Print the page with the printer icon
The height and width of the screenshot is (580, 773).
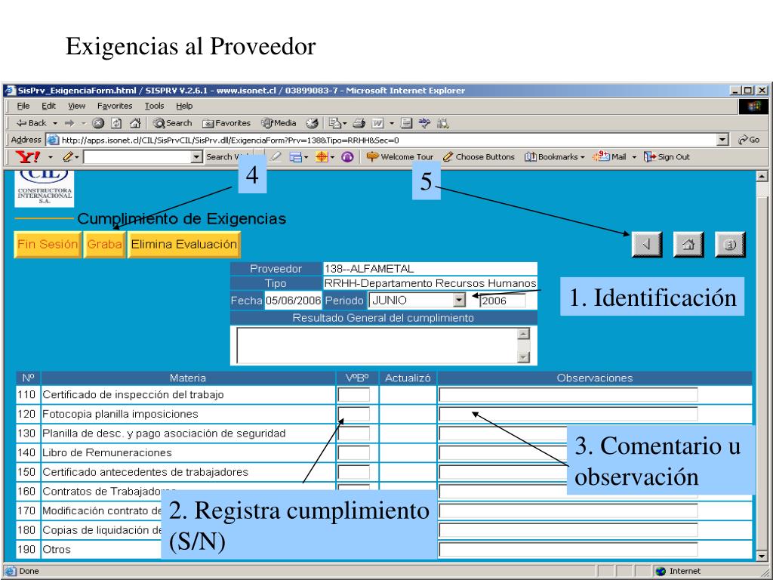359,123
